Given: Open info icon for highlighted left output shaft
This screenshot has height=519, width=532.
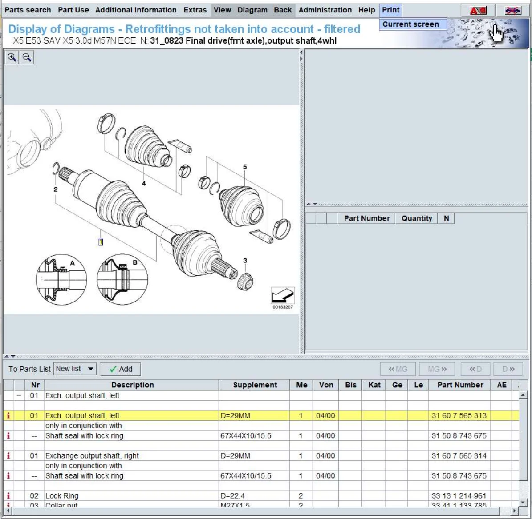Looking at the screenshot, I should [x=8, y=416].
